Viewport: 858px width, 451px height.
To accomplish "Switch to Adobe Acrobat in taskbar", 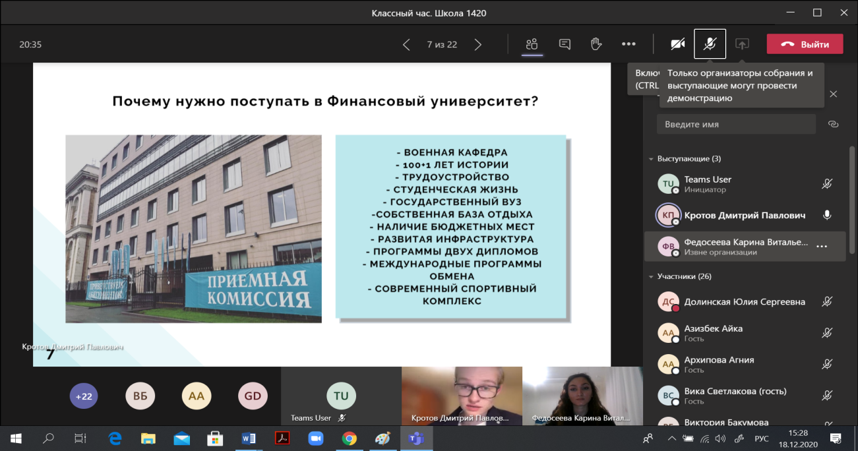I will [x=282, y=438].
